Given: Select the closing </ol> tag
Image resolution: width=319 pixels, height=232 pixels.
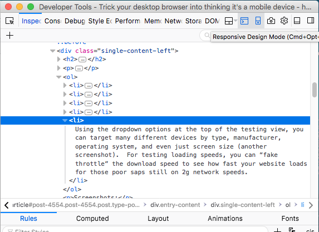Looking at the screenshot, I should coord(72,189).
